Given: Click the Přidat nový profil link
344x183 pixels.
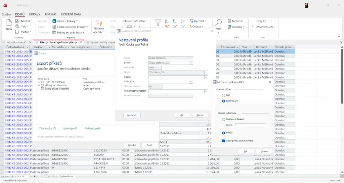Looking at the screenshot, I should (47, 128).
